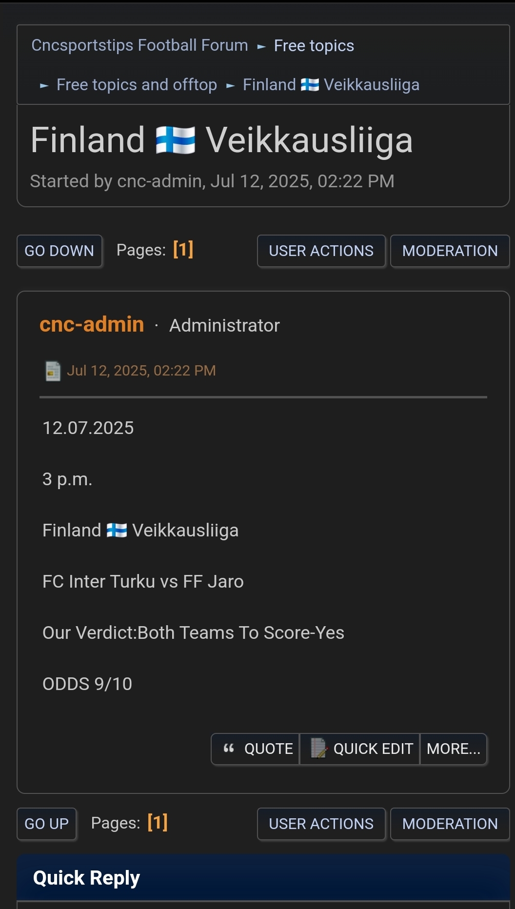Open bottom USER ACTIONS dropdown
The width and height of the screenshot is (515, 909).
(x=321, y=824)
